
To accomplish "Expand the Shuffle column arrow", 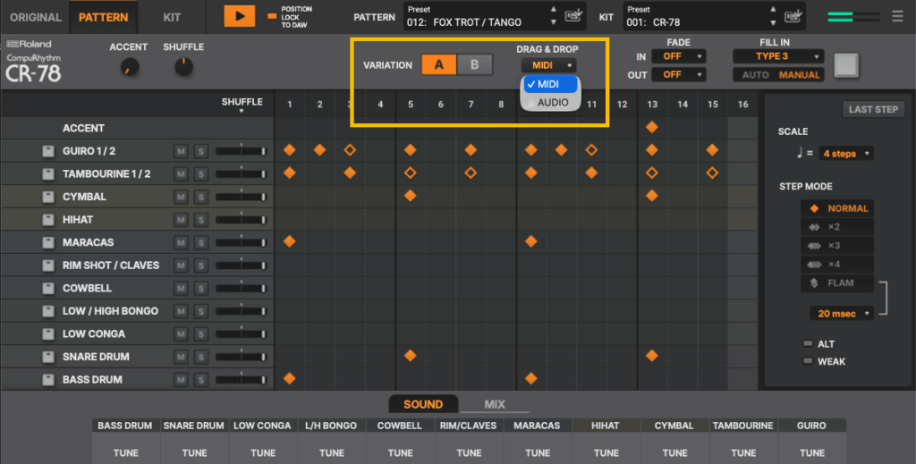I will 242,111.
